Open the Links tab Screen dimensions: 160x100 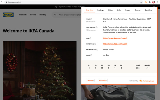tap(119, 10)
